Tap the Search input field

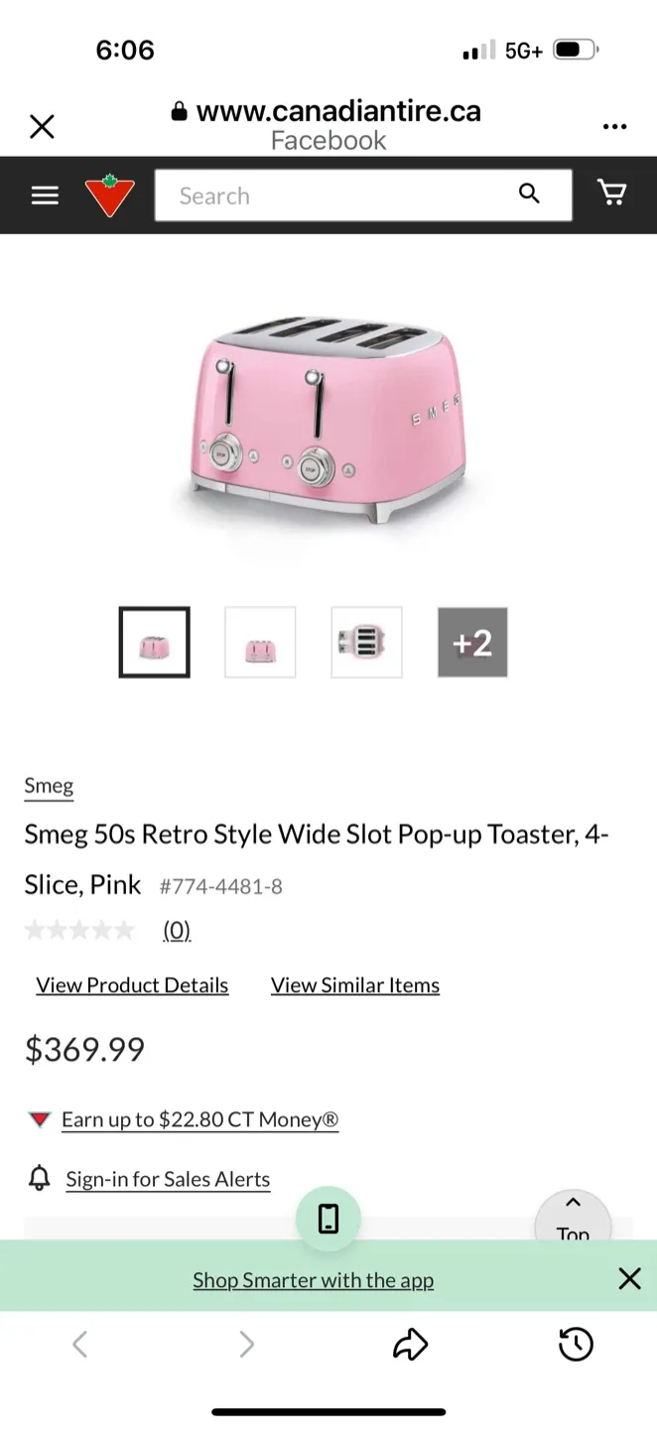pyautogui.click(x=328, y=195)
